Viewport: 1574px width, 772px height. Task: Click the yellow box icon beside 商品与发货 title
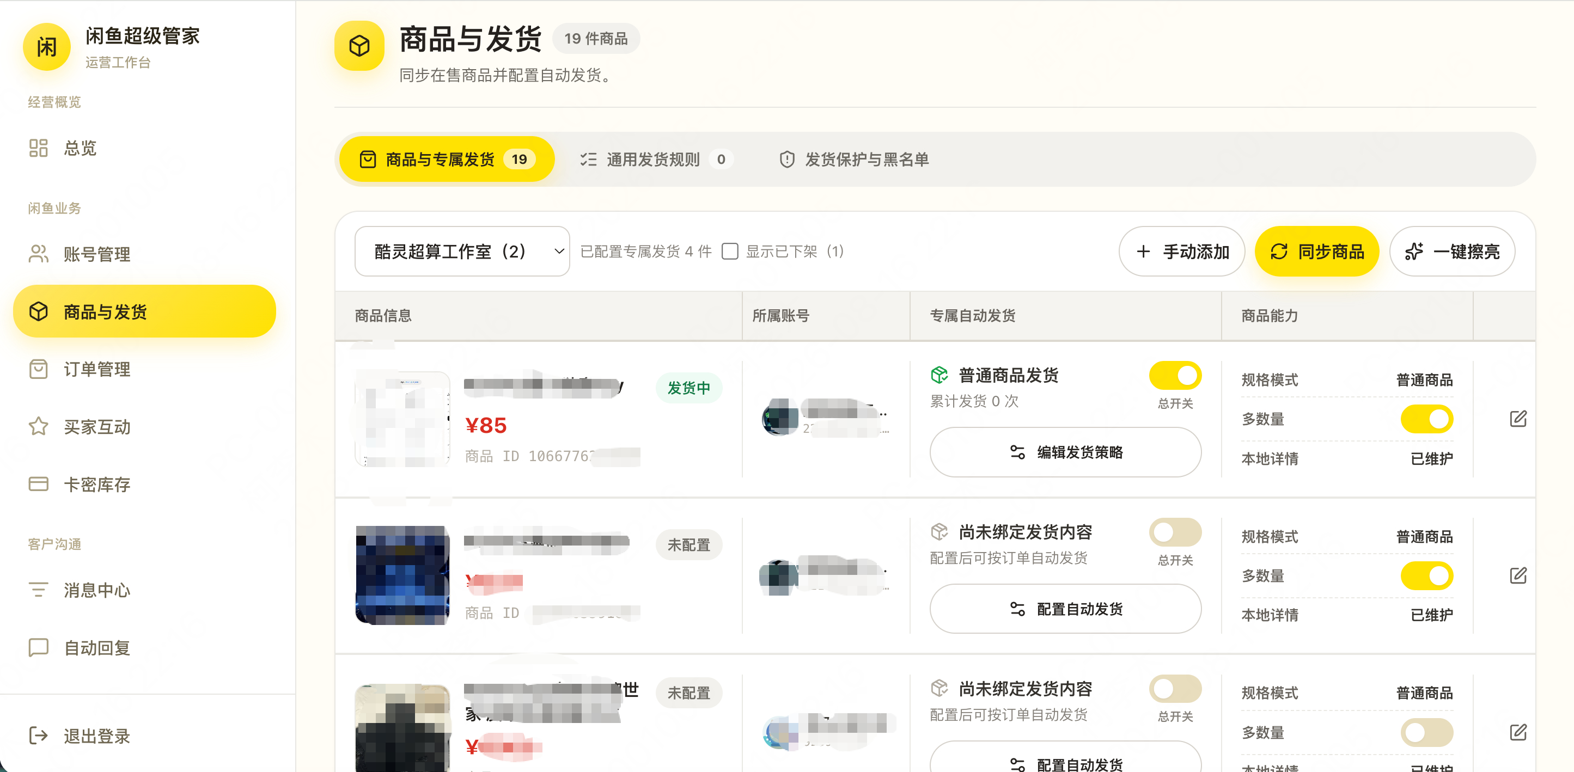[x=359, y=46]
